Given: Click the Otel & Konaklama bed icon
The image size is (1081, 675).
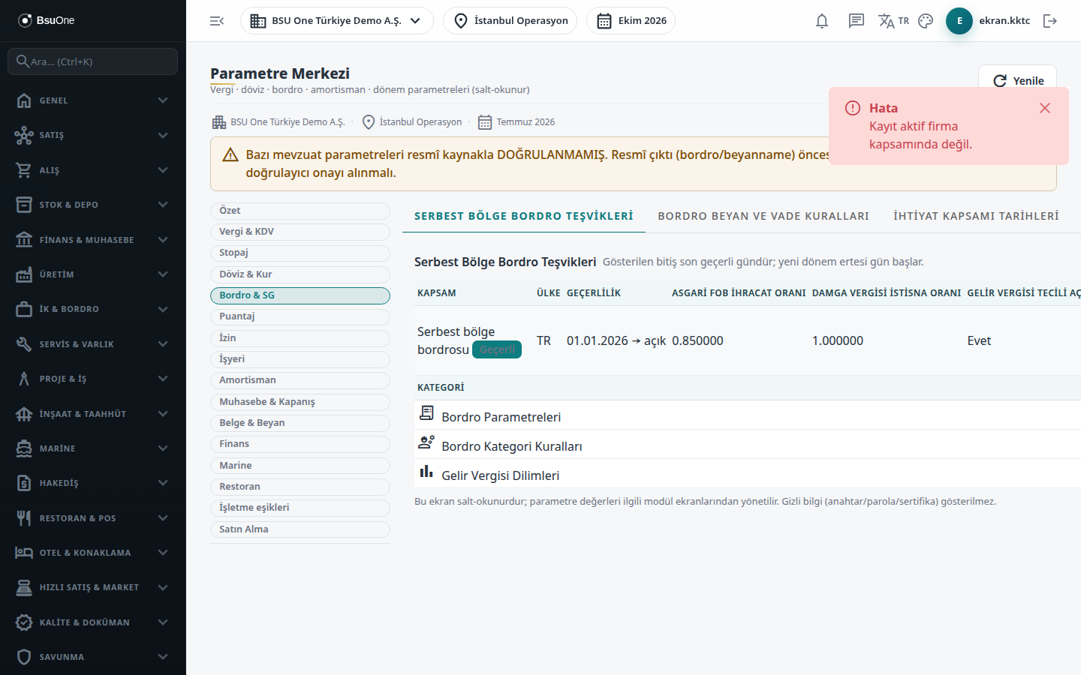Looking at the screenshot, I should (24, 553).
